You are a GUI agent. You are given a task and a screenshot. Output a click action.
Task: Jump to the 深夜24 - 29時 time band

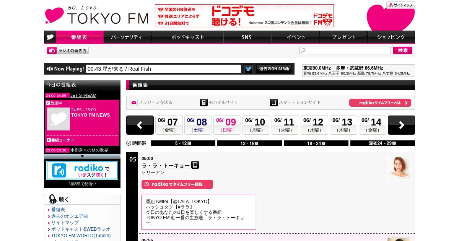[x=382, y=143]
